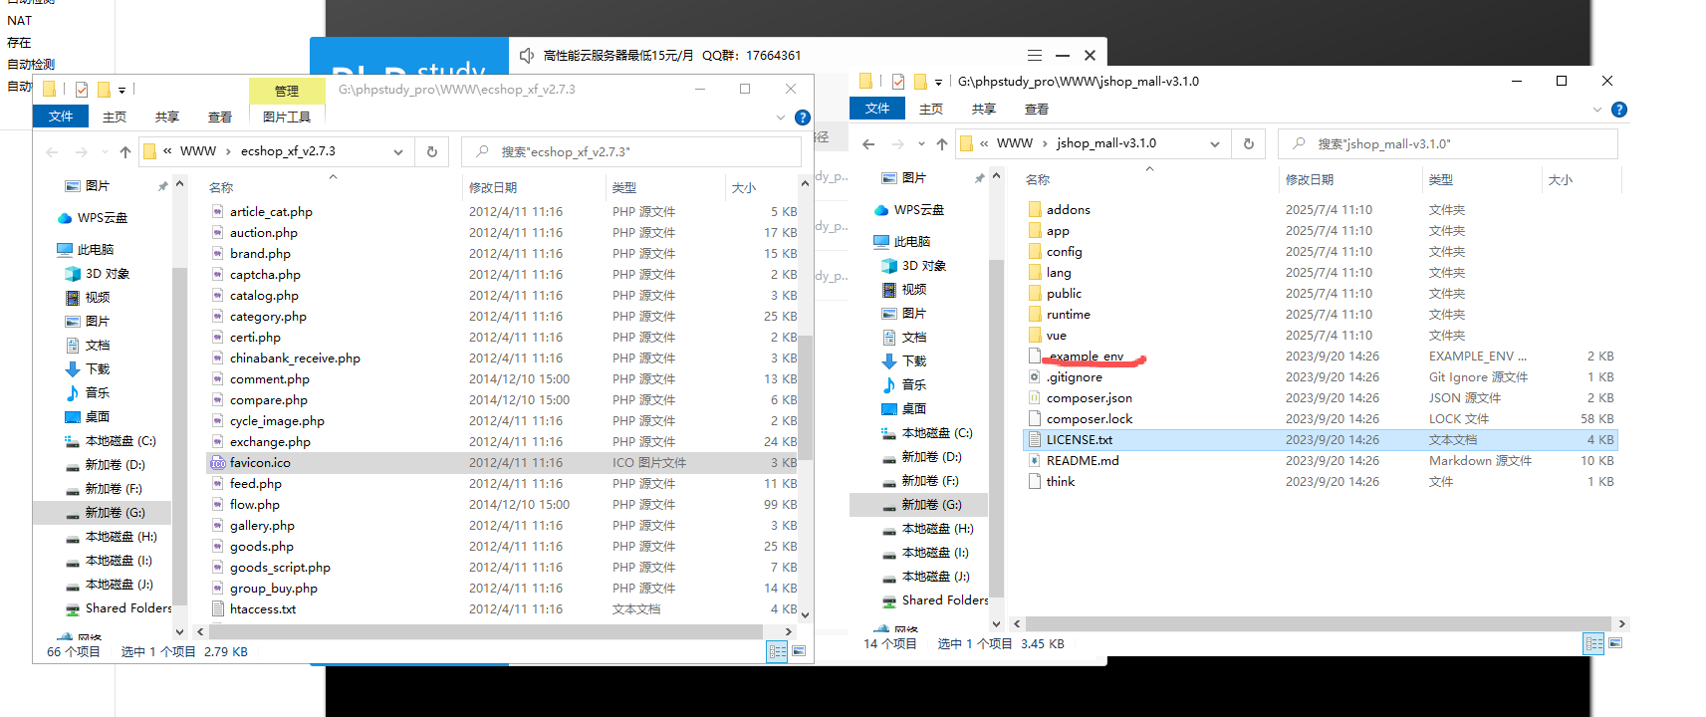The image size is (1706, 717).
Task: Click horizontal scrollbar in ecshop file list
Action: [486, 631]
